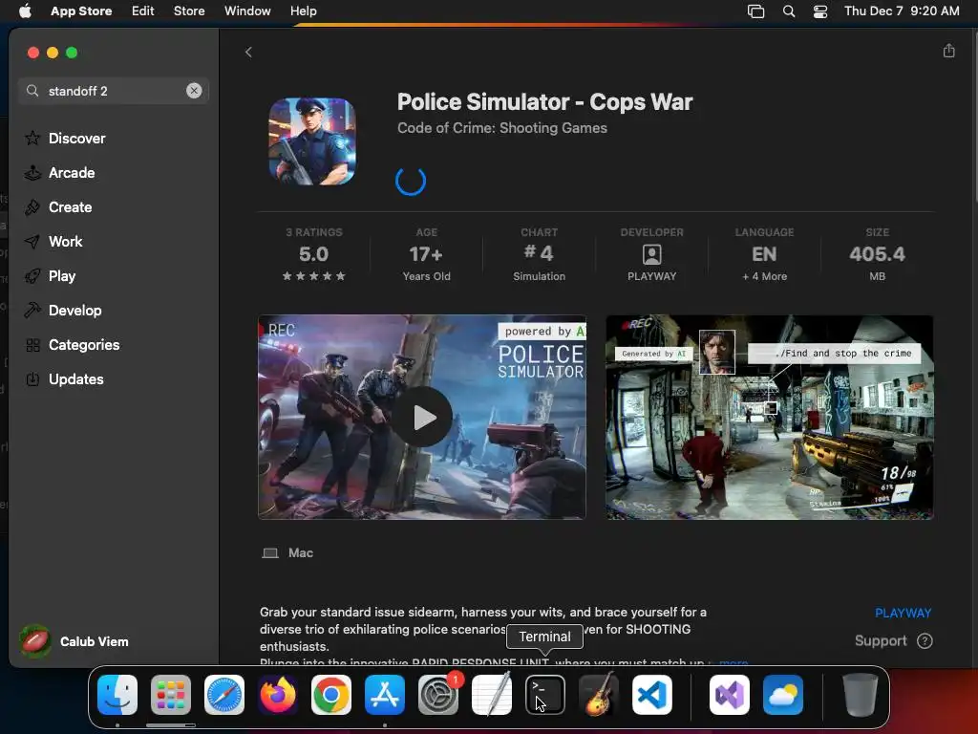
Task: Click the Code of Crime subtitle text
Action: pos(502,128)
